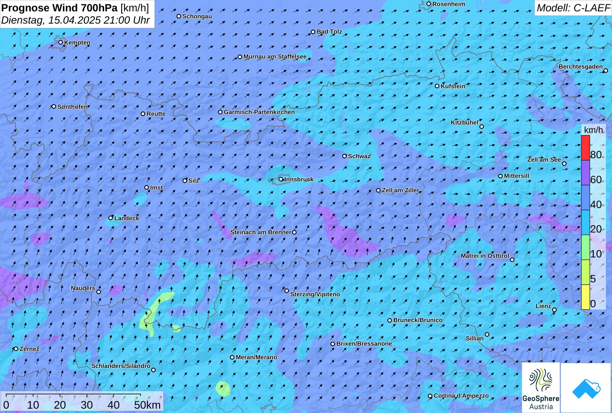This screenshot has height=413, width=612.
Task: Pick the green 10–20 km/h legend swatch
Action: [585, 247]
